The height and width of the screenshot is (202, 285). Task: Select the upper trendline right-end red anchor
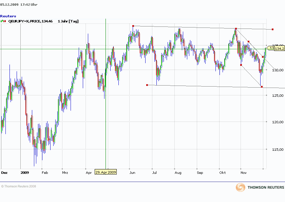point(272,29)
